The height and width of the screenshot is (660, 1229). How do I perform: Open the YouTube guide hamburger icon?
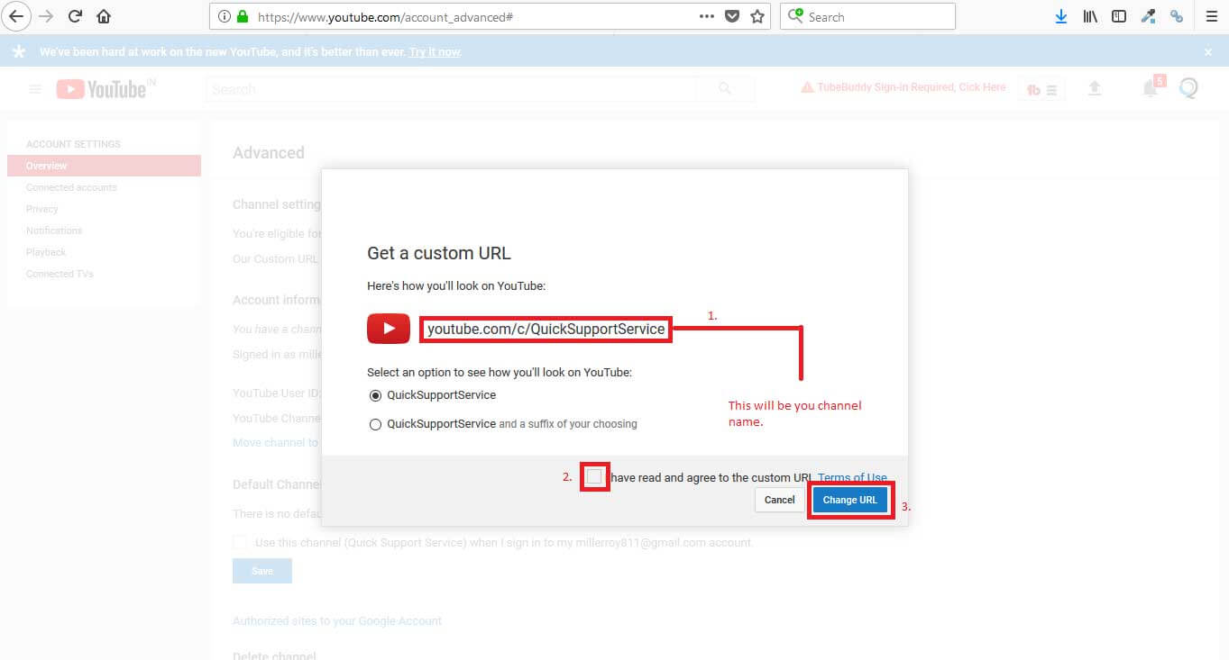point(34,87)
